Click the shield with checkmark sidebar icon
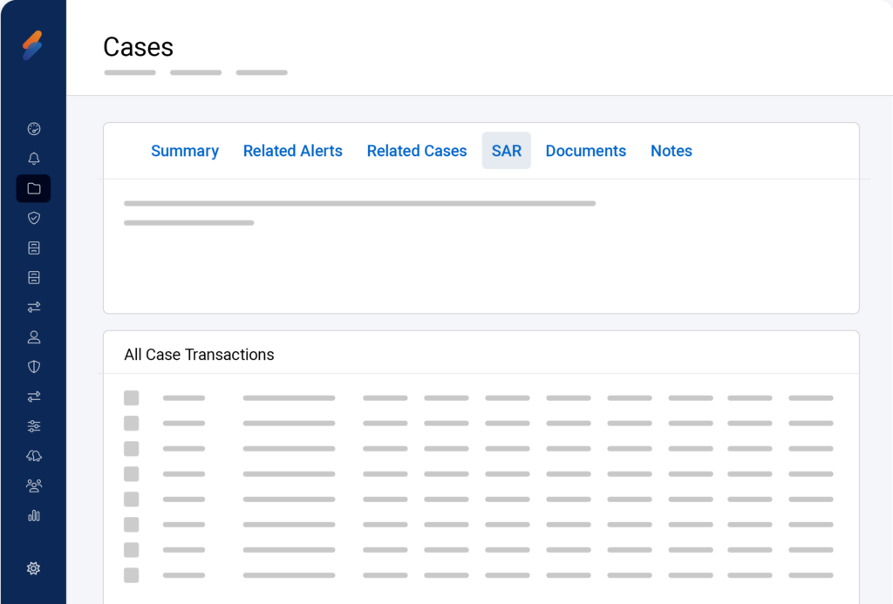This screenshot has height=604, width=893. click(x=34, y=218)
